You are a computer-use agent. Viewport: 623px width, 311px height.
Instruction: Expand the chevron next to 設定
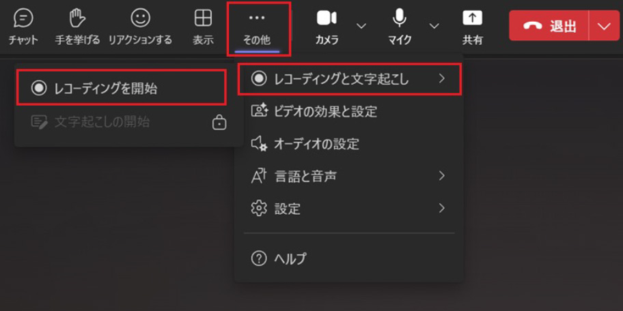[441, 208]
